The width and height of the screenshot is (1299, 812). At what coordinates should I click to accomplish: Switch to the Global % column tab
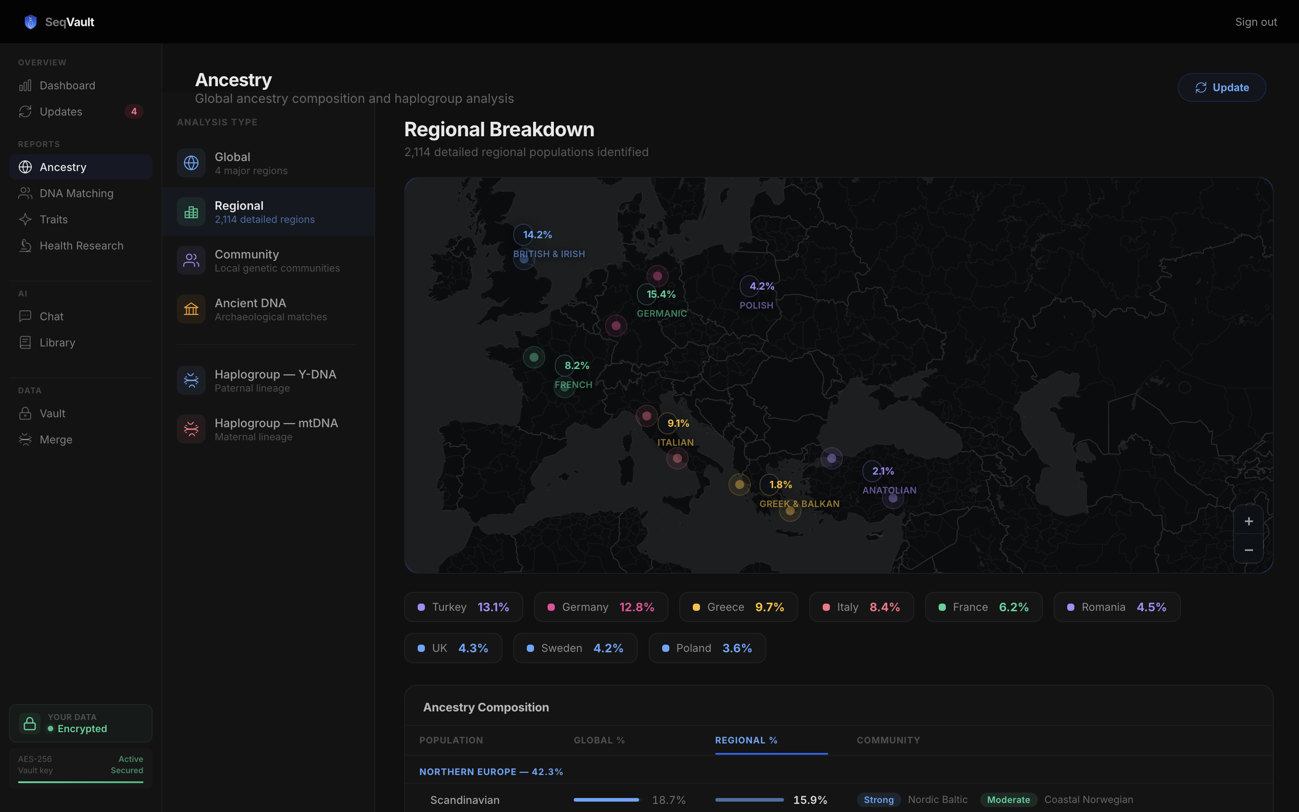point(599,740)
